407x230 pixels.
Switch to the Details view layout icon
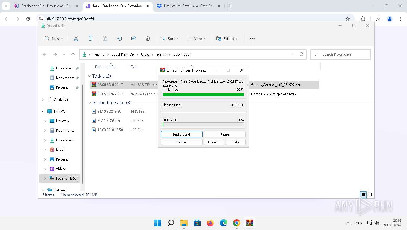[x=363, y=195]
